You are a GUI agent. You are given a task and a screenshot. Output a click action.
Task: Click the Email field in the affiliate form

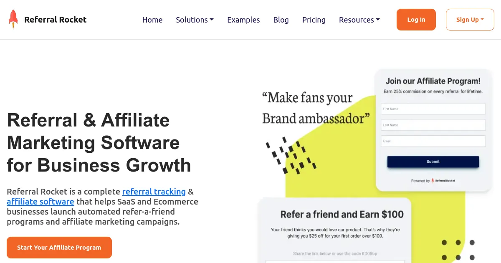[x=433, y=141]
